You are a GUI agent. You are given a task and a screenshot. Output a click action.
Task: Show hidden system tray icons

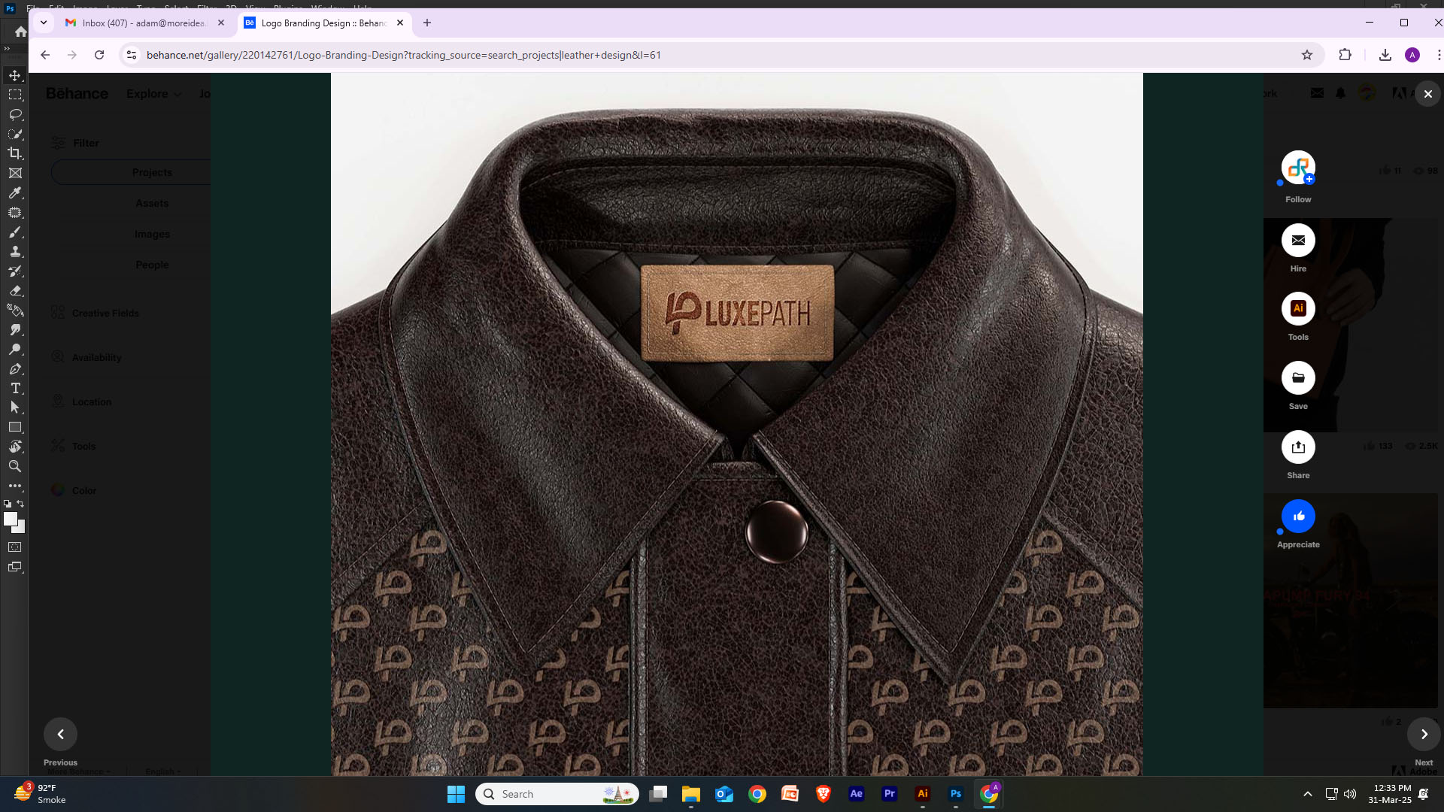pos(1308,794)
